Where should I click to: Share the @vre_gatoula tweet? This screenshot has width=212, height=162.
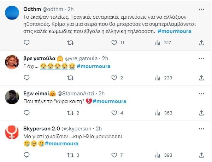coord(201,78)
